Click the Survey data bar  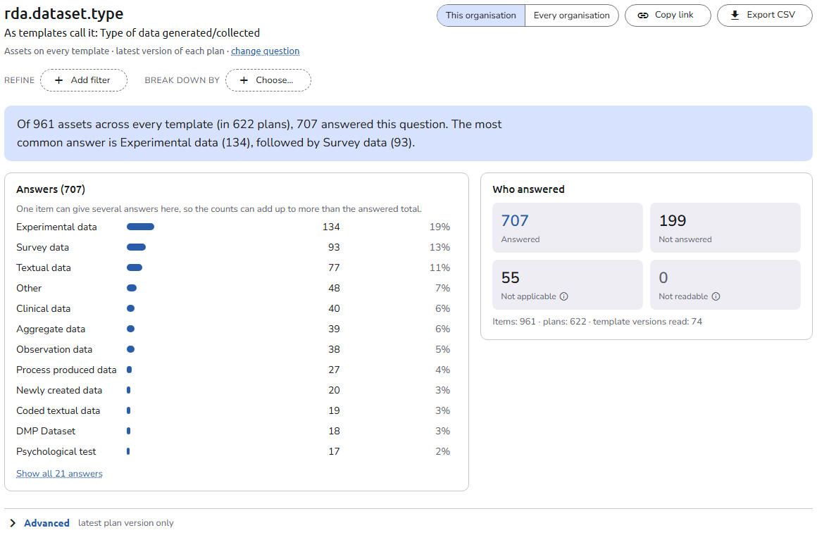[137, 247]
